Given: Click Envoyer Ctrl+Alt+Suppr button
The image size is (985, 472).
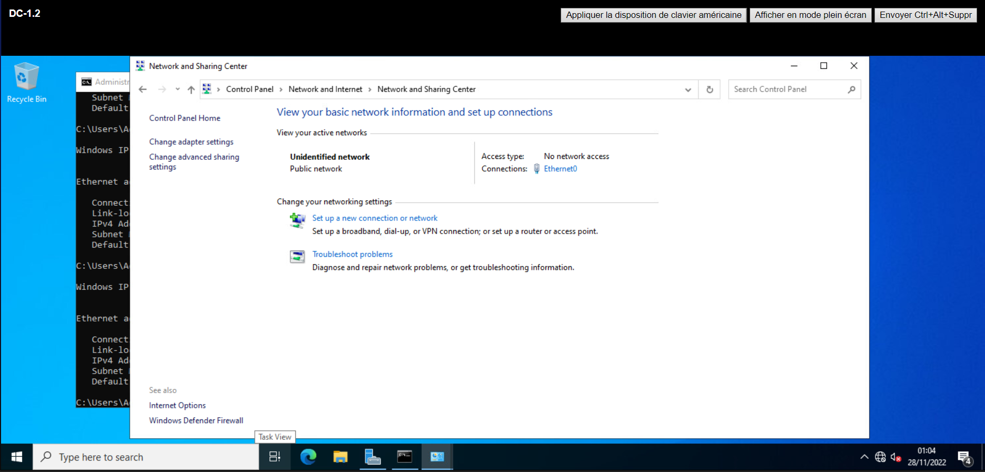Looking at the screenshot, I should pyautogui.click(x=926, y=15).
